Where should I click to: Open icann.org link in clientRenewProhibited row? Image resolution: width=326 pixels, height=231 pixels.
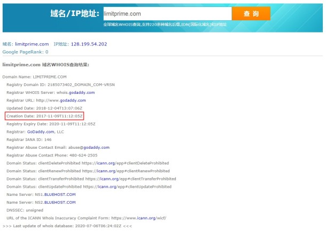click(x=106, y=171)
